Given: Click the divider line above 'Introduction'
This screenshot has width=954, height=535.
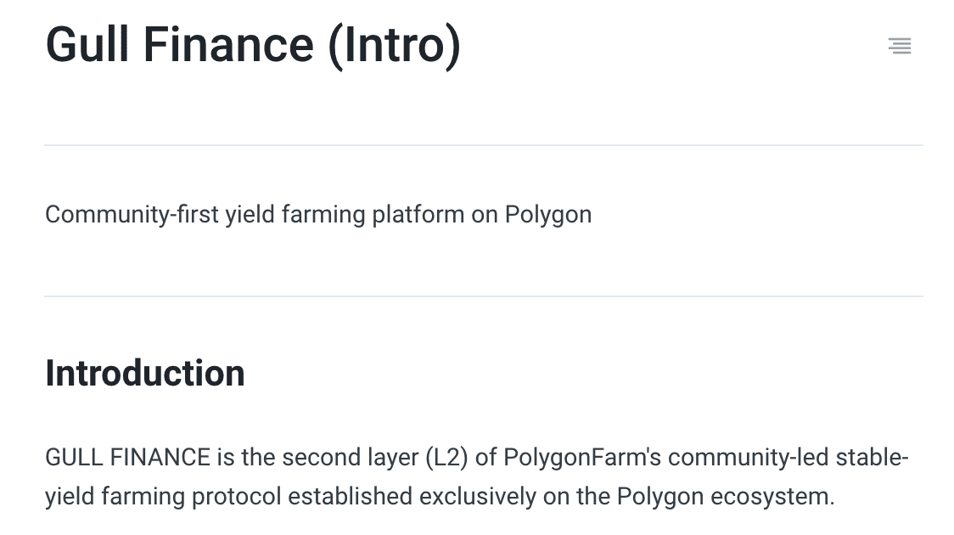Looking at the screenshot, I should click(484, 296).
